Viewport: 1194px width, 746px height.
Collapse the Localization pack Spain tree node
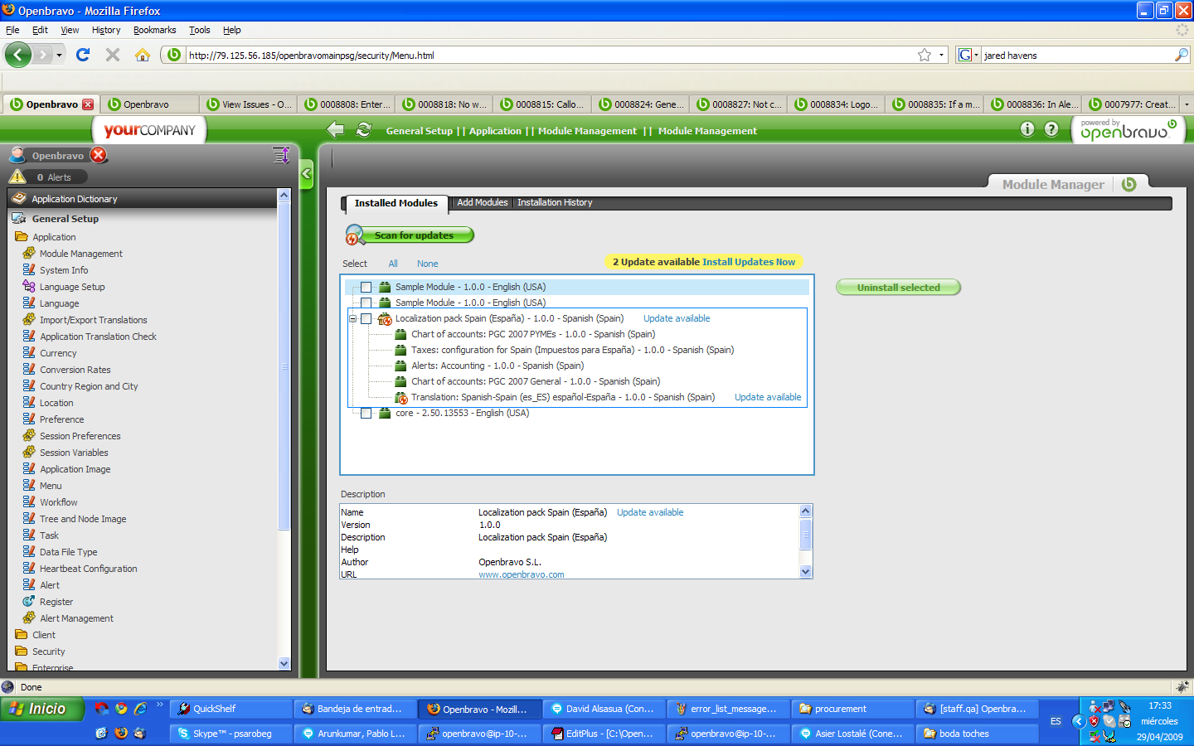[352, 319]
